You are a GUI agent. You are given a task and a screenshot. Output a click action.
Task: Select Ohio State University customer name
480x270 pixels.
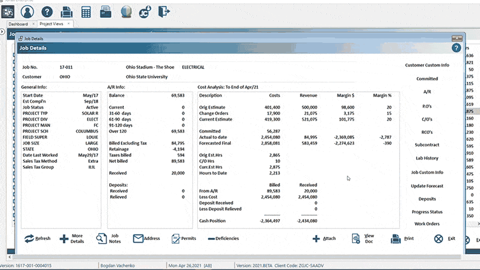[147, 77]
